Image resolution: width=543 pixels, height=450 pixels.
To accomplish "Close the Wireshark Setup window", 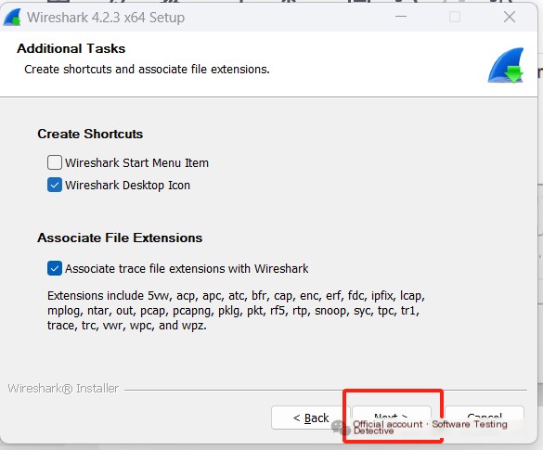I will [510, 17].
